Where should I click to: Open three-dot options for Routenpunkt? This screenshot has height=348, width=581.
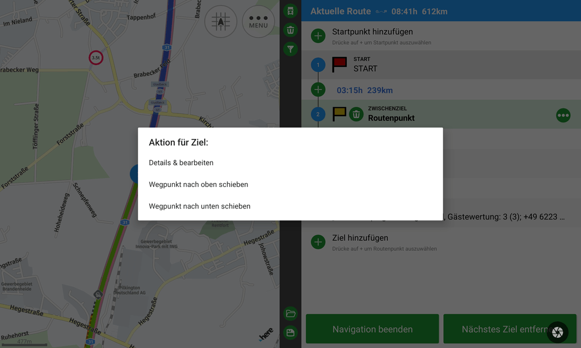click(x=563, y=116)
